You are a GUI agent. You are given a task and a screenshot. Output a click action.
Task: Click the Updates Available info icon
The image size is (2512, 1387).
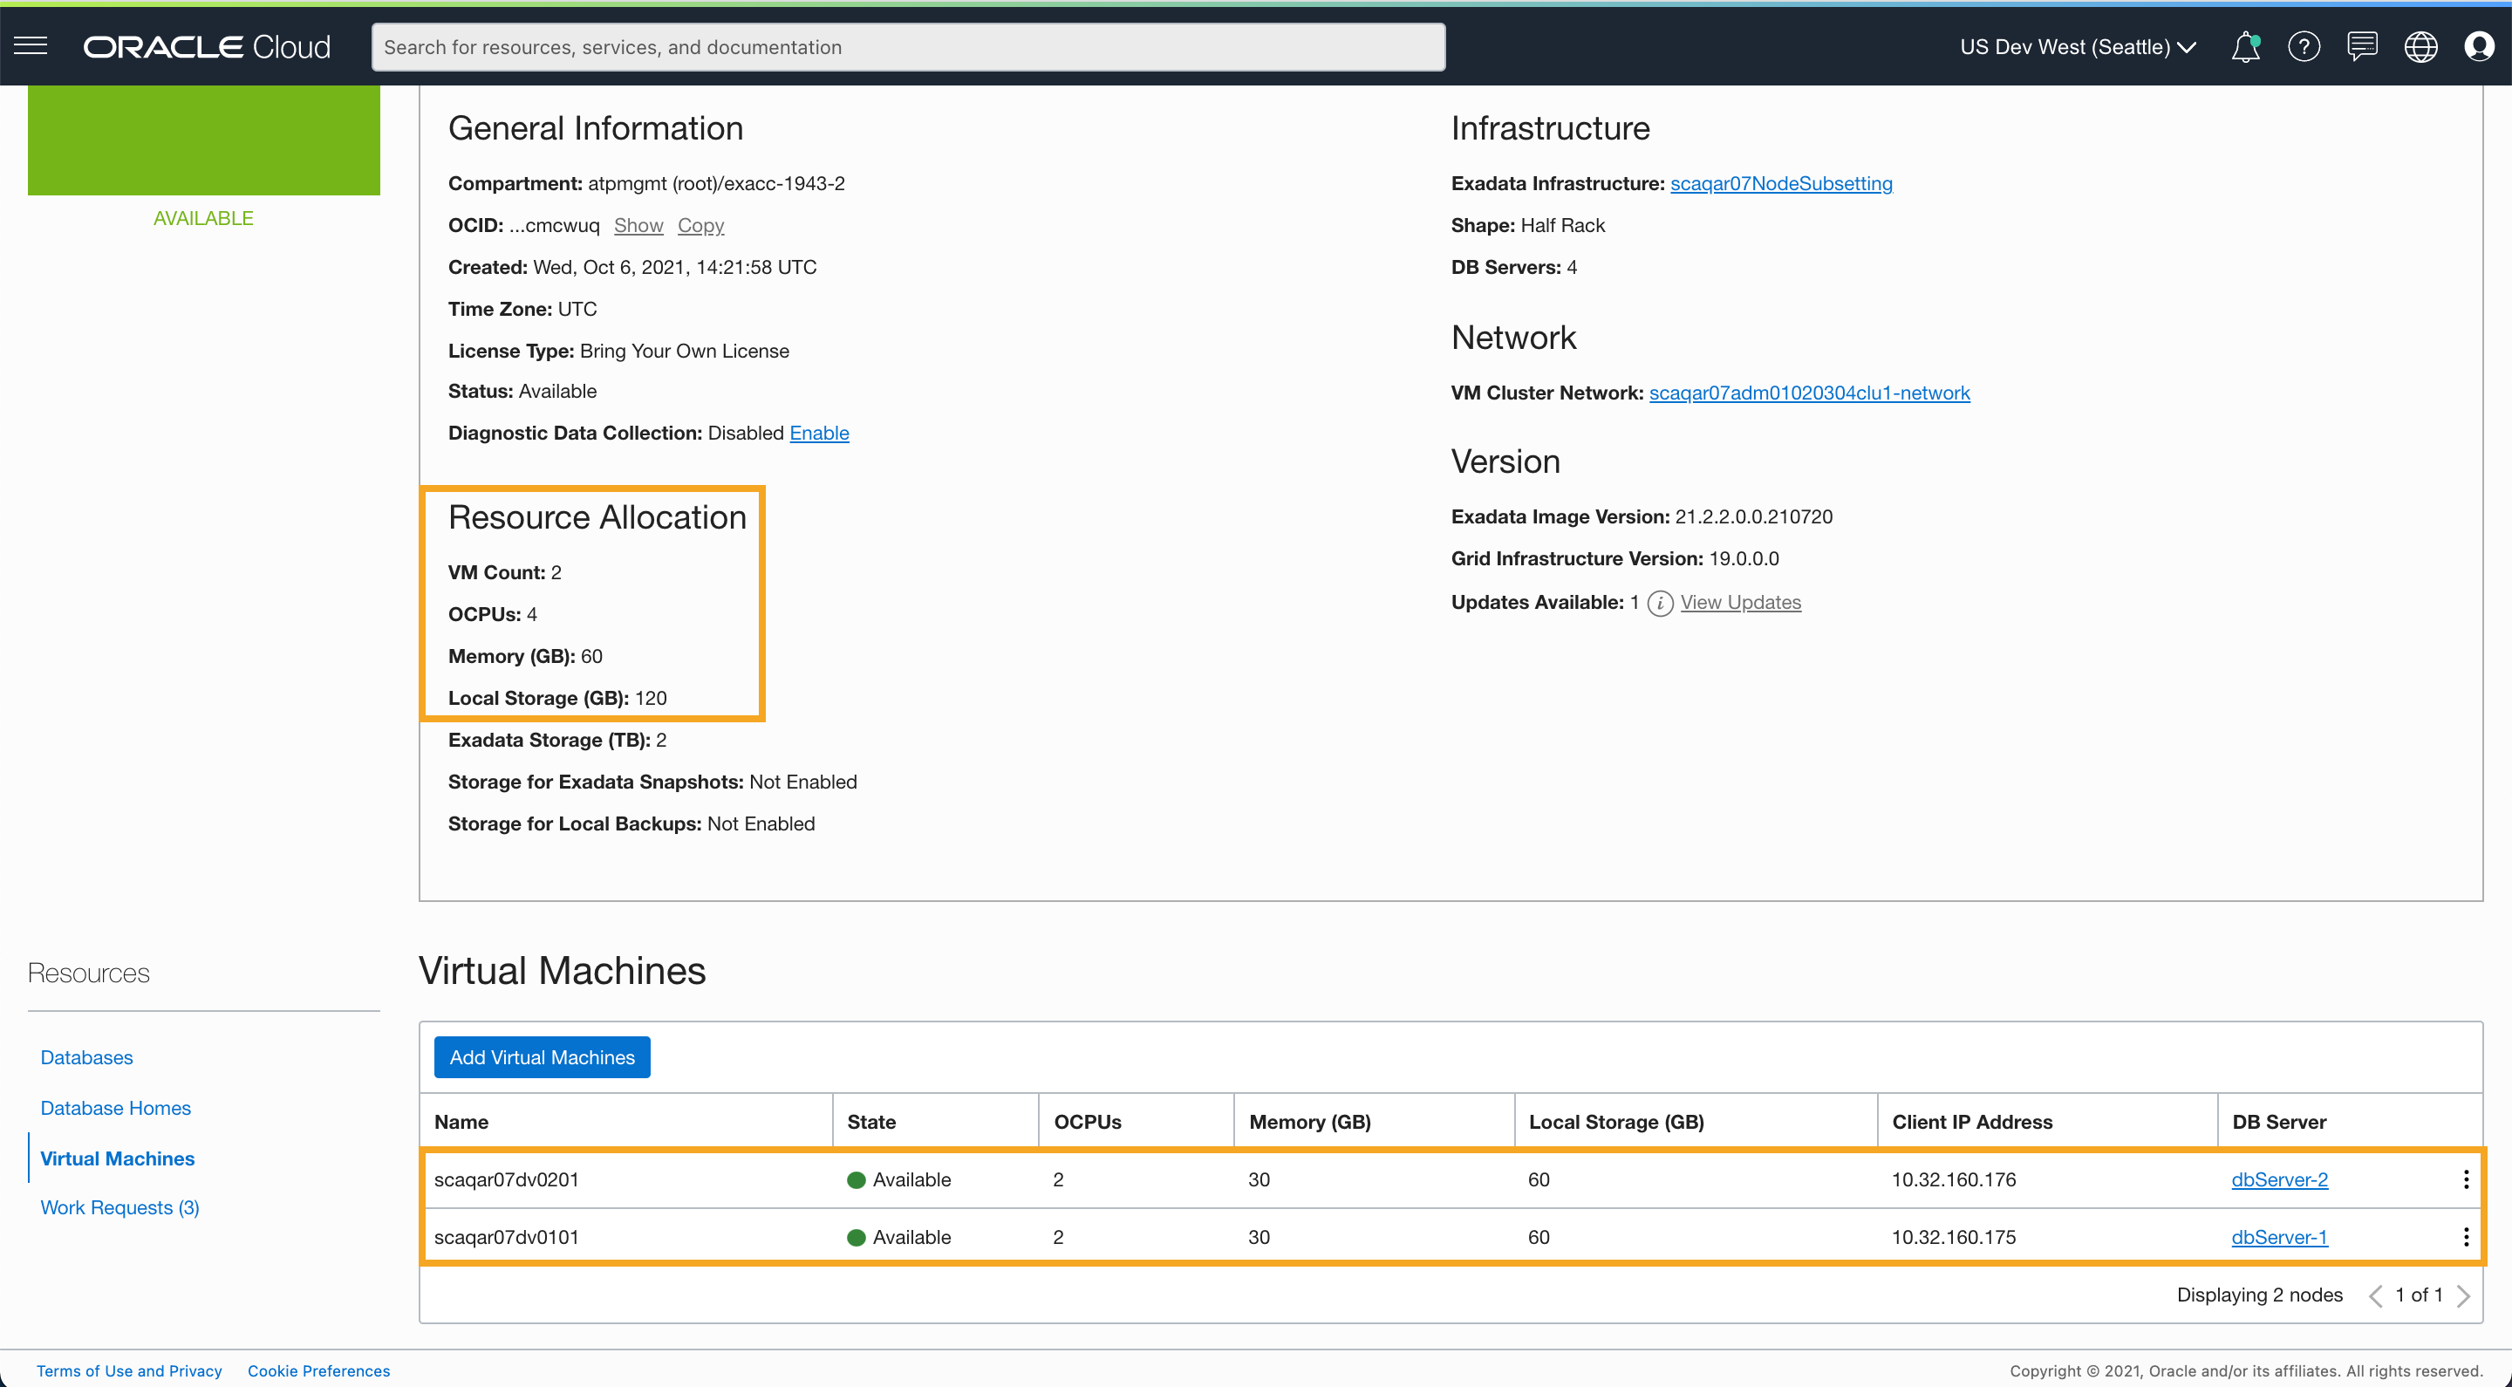pos(1660,603)
